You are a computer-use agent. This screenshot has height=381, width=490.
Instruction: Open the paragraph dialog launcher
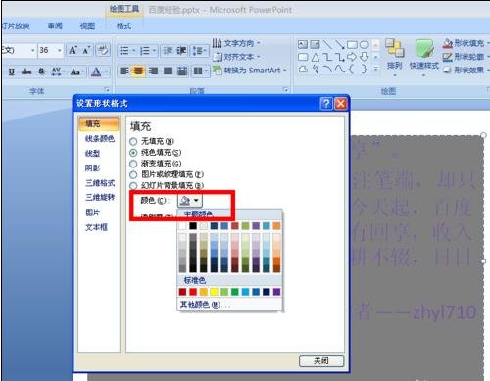[x=286, y=90]
